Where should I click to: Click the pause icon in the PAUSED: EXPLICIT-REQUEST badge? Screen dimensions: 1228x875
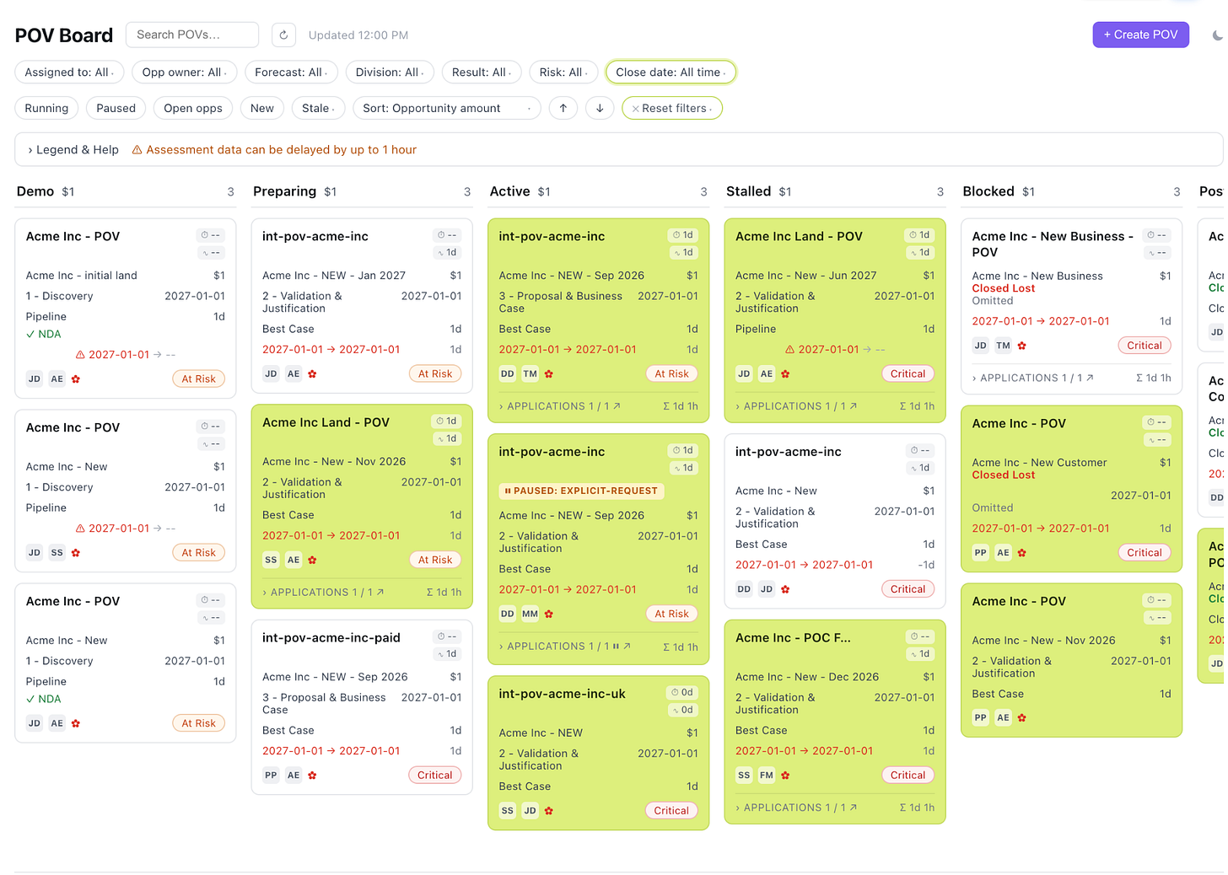pos(508,491)
